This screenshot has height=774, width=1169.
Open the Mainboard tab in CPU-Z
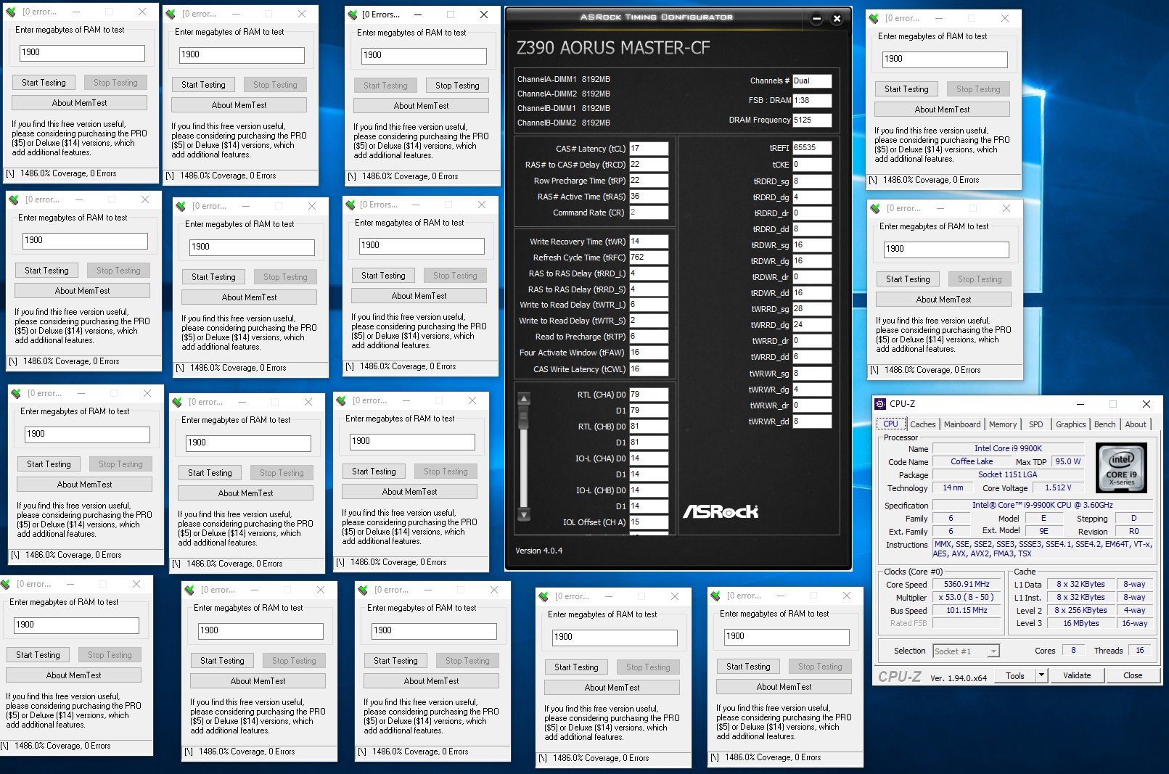(961, 424)
